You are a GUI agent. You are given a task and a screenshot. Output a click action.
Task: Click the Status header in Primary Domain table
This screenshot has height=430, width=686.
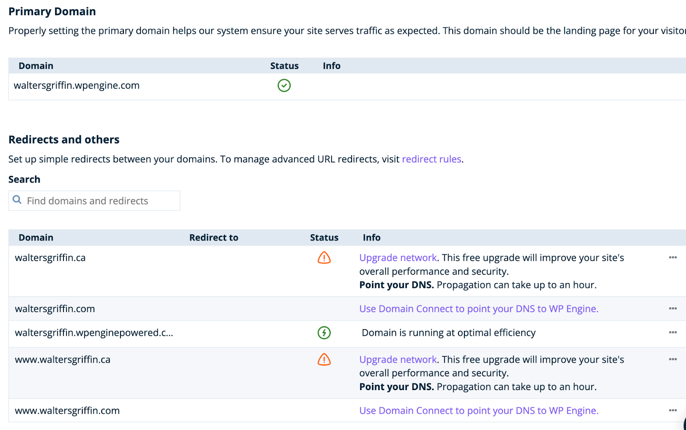pyautogui.click(x=284, y=66)
